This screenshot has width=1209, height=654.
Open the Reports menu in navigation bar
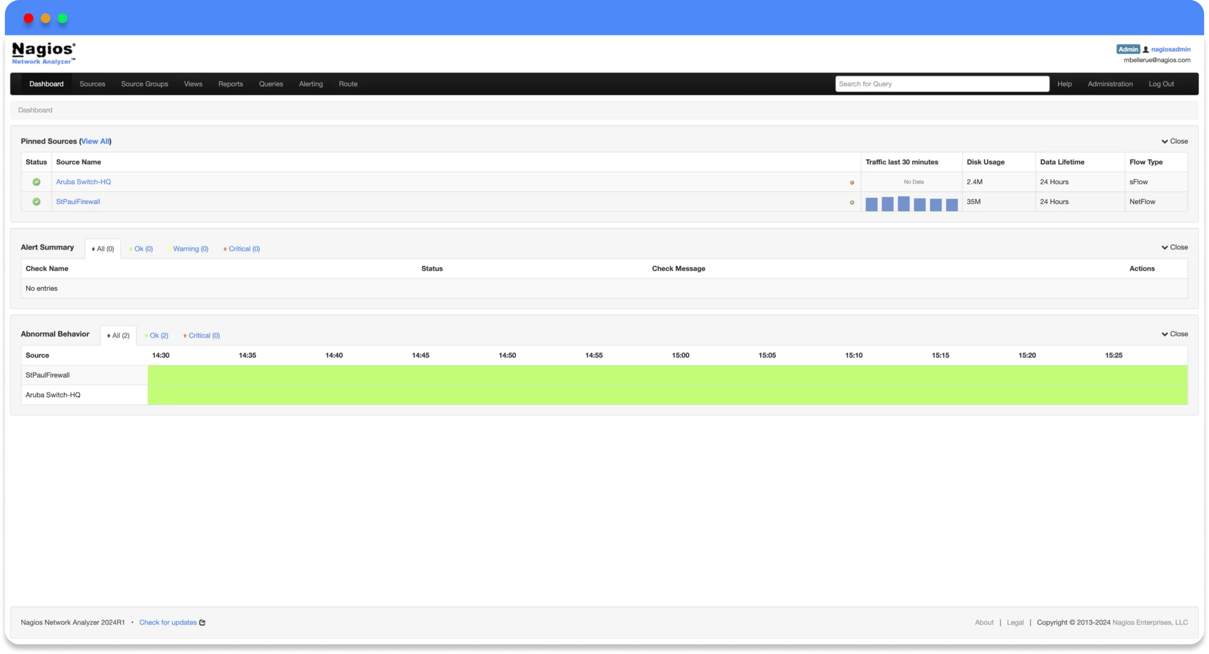coord(230,84)
